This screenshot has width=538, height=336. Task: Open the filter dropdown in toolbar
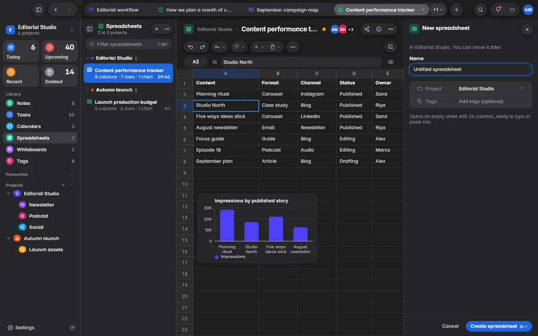tap(239, 47)
